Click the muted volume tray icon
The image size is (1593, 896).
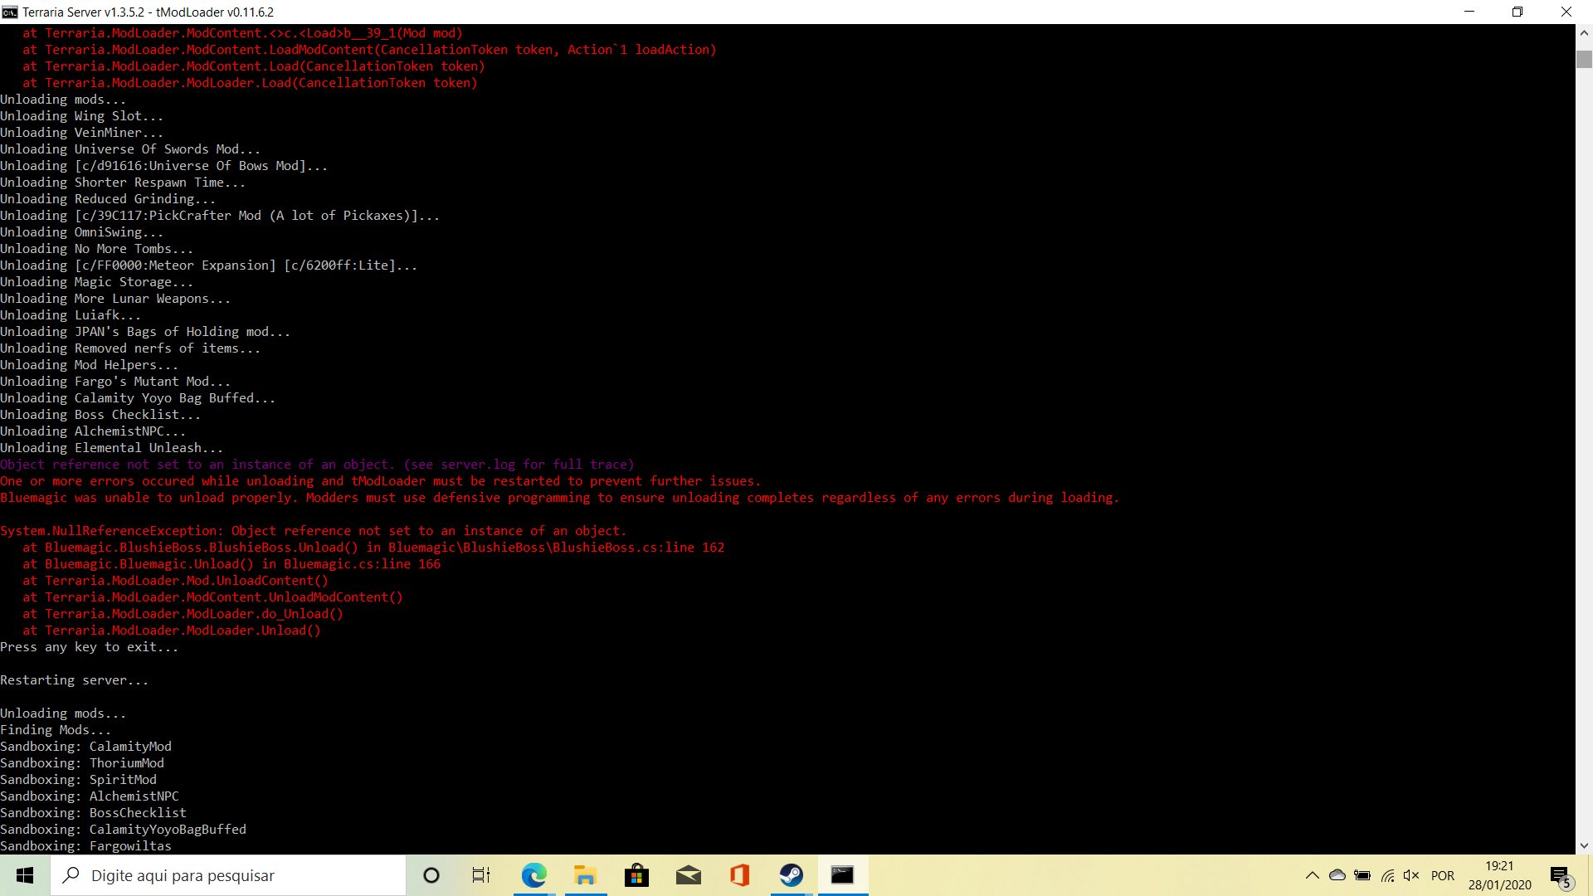(x=1411, y=875)
